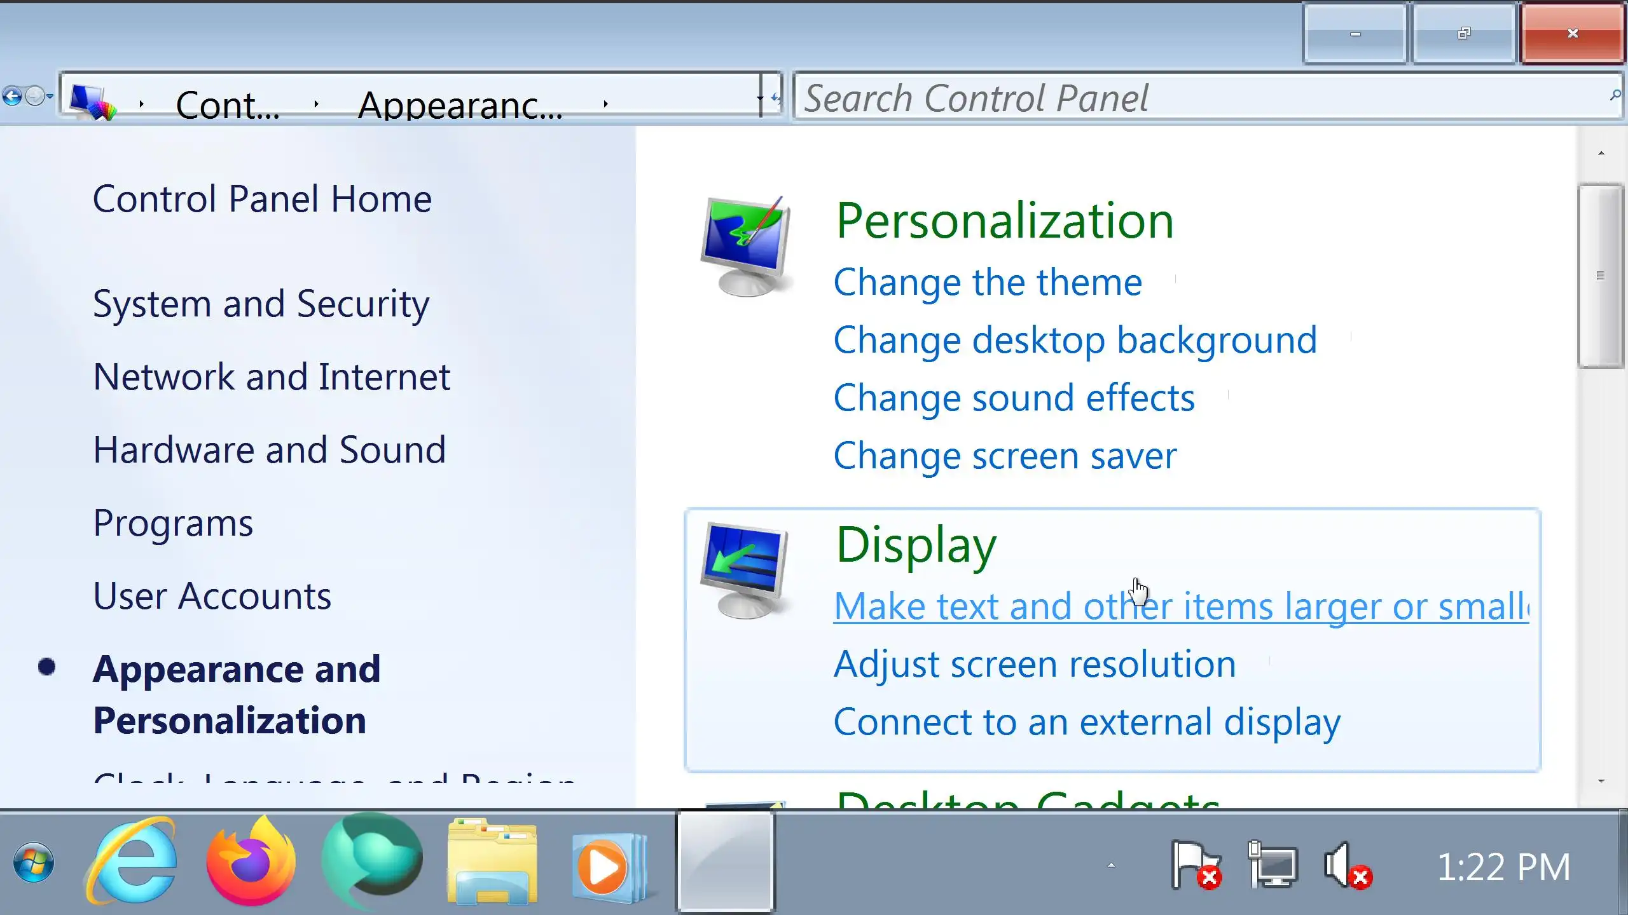Screen dimensions: 1628x915
Task: Click the back navigation arrow
Action: pos(12,97)
